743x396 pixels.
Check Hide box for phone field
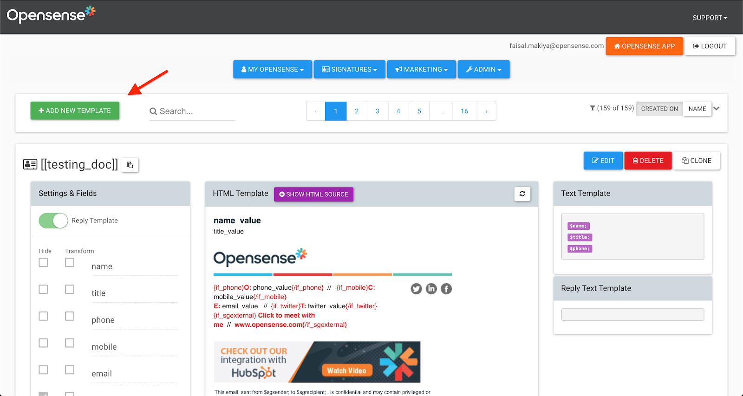(43, 316)
